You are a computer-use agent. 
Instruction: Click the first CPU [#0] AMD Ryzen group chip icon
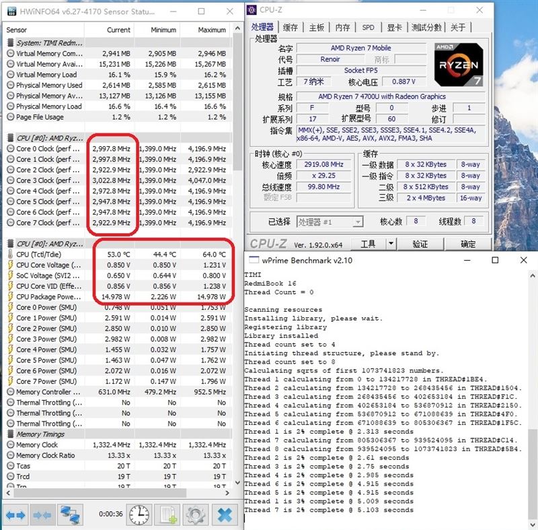(x=11, y=138)
